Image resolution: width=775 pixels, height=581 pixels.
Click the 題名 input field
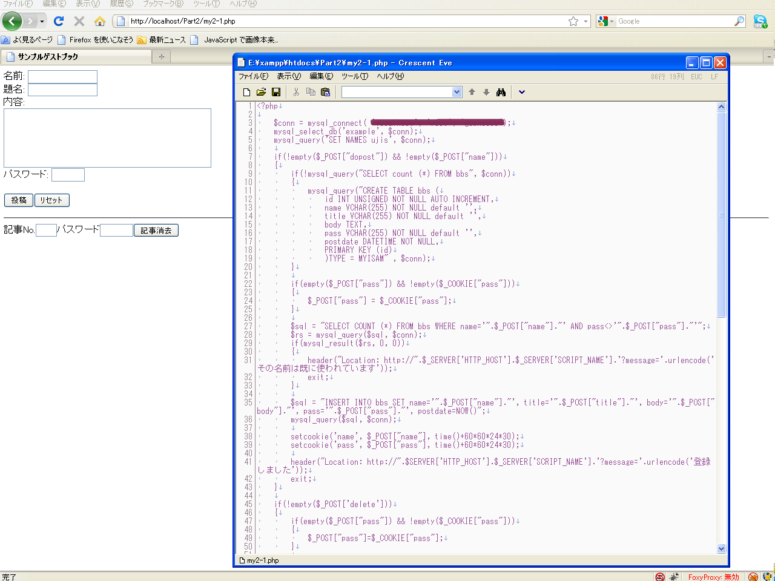(x=62, y=90)
